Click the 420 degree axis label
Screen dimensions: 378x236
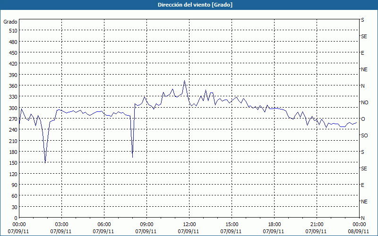click(x=13, y=64)
